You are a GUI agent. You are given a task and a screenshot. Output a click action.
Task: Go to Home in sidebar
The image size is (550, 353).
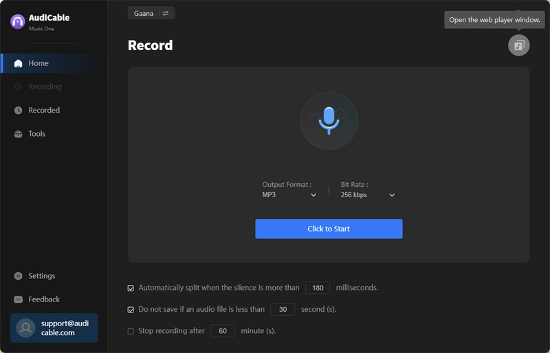click(x=54, y=63)
